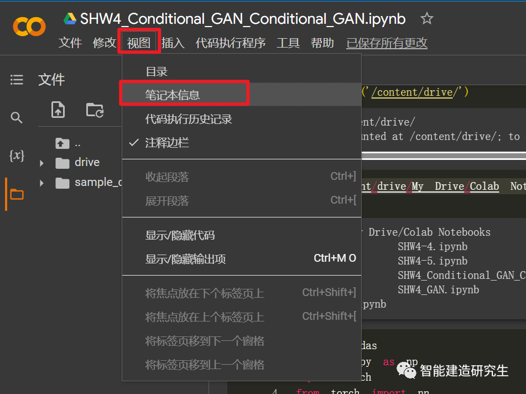Star this notebook using the star icon
Screen dimensions: 526x394
click(x=426, y=18)
